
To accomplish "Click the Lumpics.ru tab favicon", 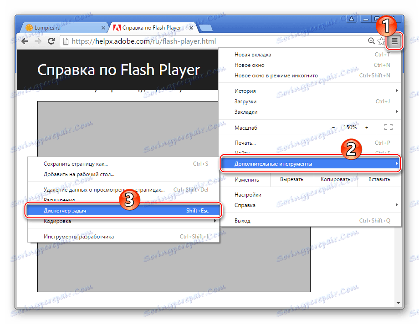I will tap(29, 27).
